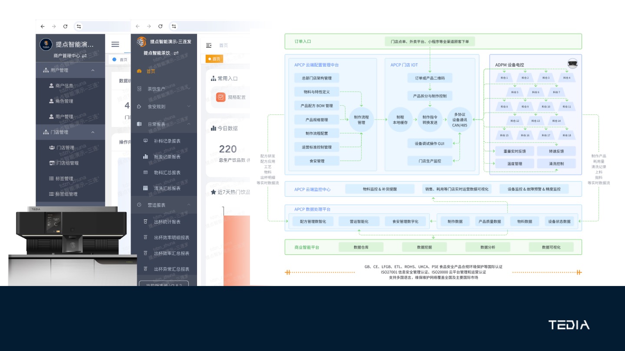Collapse the 门店管理 section chevron

click(93, 132)
